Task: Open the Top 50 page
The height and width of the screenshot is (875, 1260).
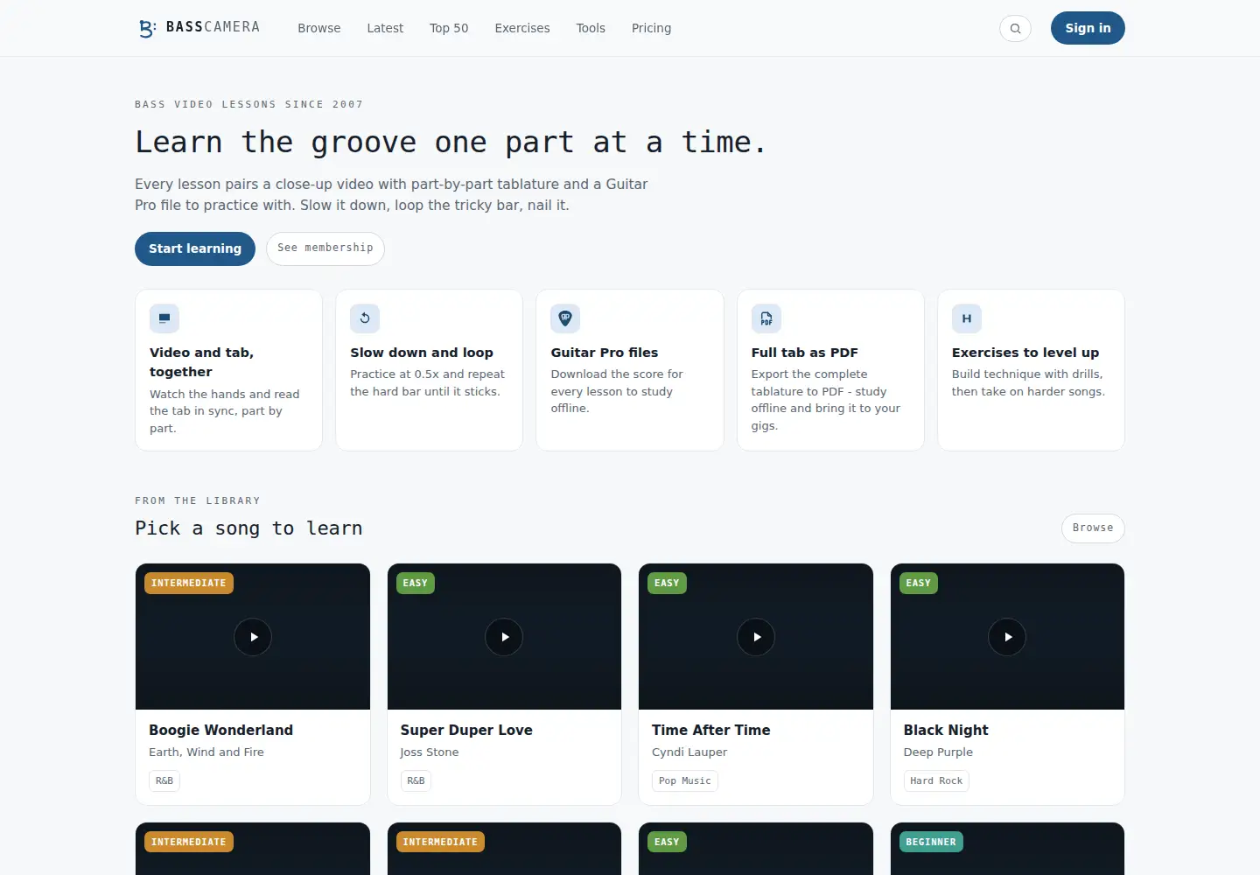Action: [449, 28]
